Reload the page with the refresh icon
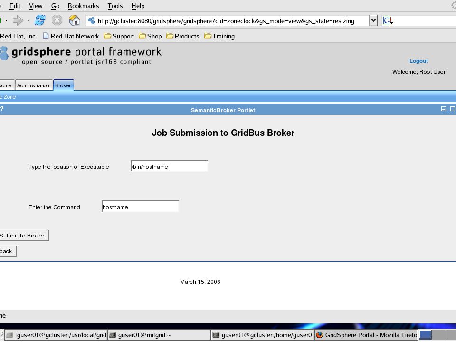This screenshot has width=456, height=342. coord(40,20)
